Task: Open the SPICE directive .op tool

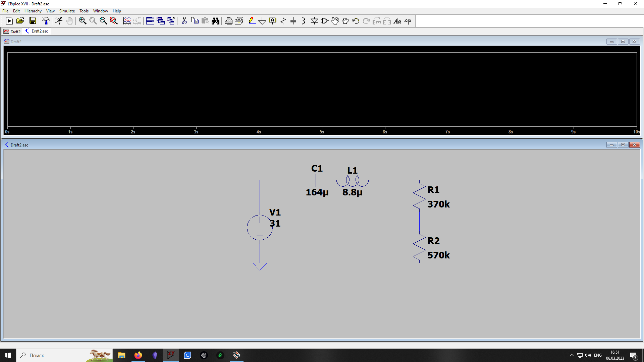Action: tap(408, 21)
